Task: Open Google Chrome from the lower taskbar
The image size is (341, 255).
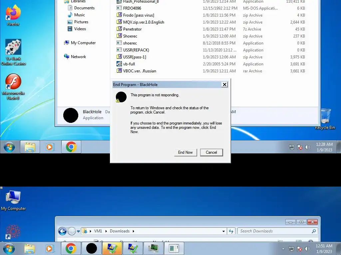Action: [x=71, y=248]
